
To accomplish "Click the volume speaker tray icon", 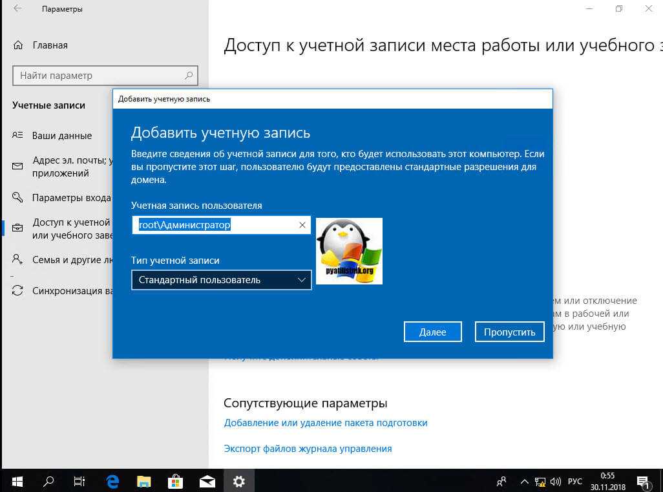I will click(x=556, y=482).
